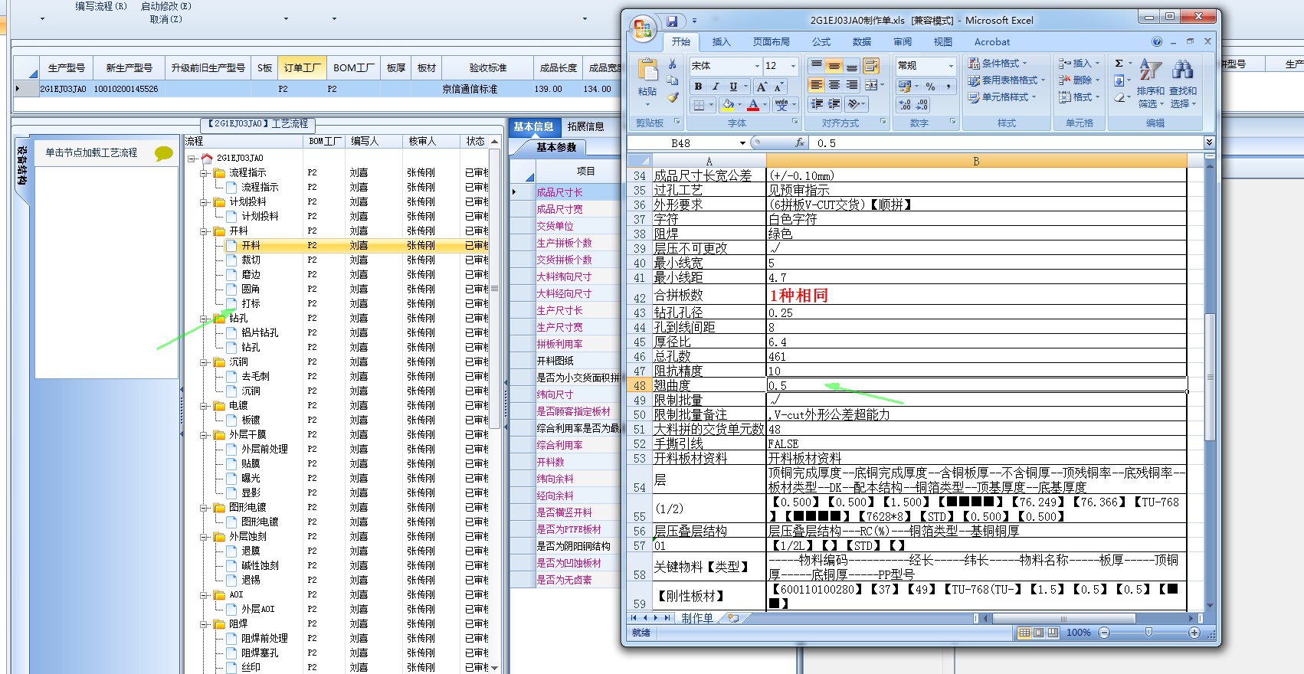
Task: Increase decimal places in Excel
Action: [905, 105]
